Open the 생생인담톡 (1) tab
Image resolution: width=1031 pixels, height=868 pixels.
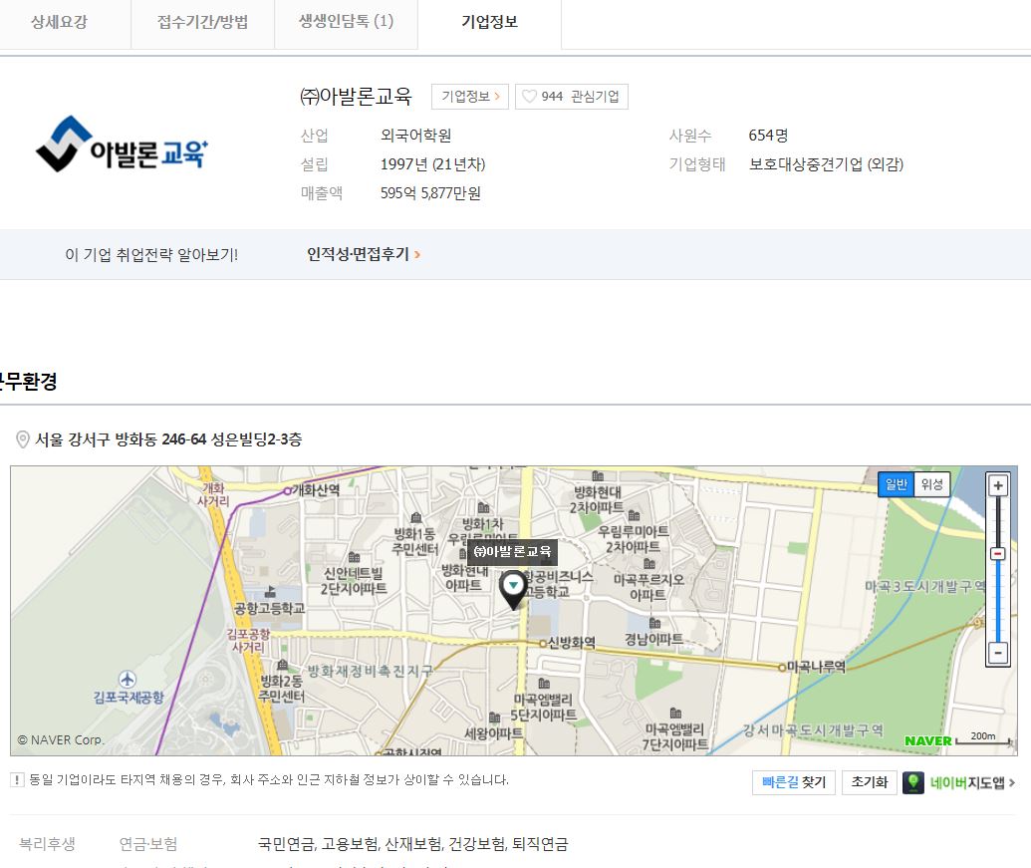(346, 22)
